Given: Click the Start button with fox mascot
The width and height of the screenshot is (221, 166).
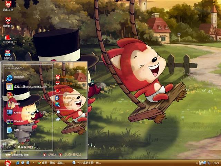Looking at the screenshot, I should tap(8, 163).
